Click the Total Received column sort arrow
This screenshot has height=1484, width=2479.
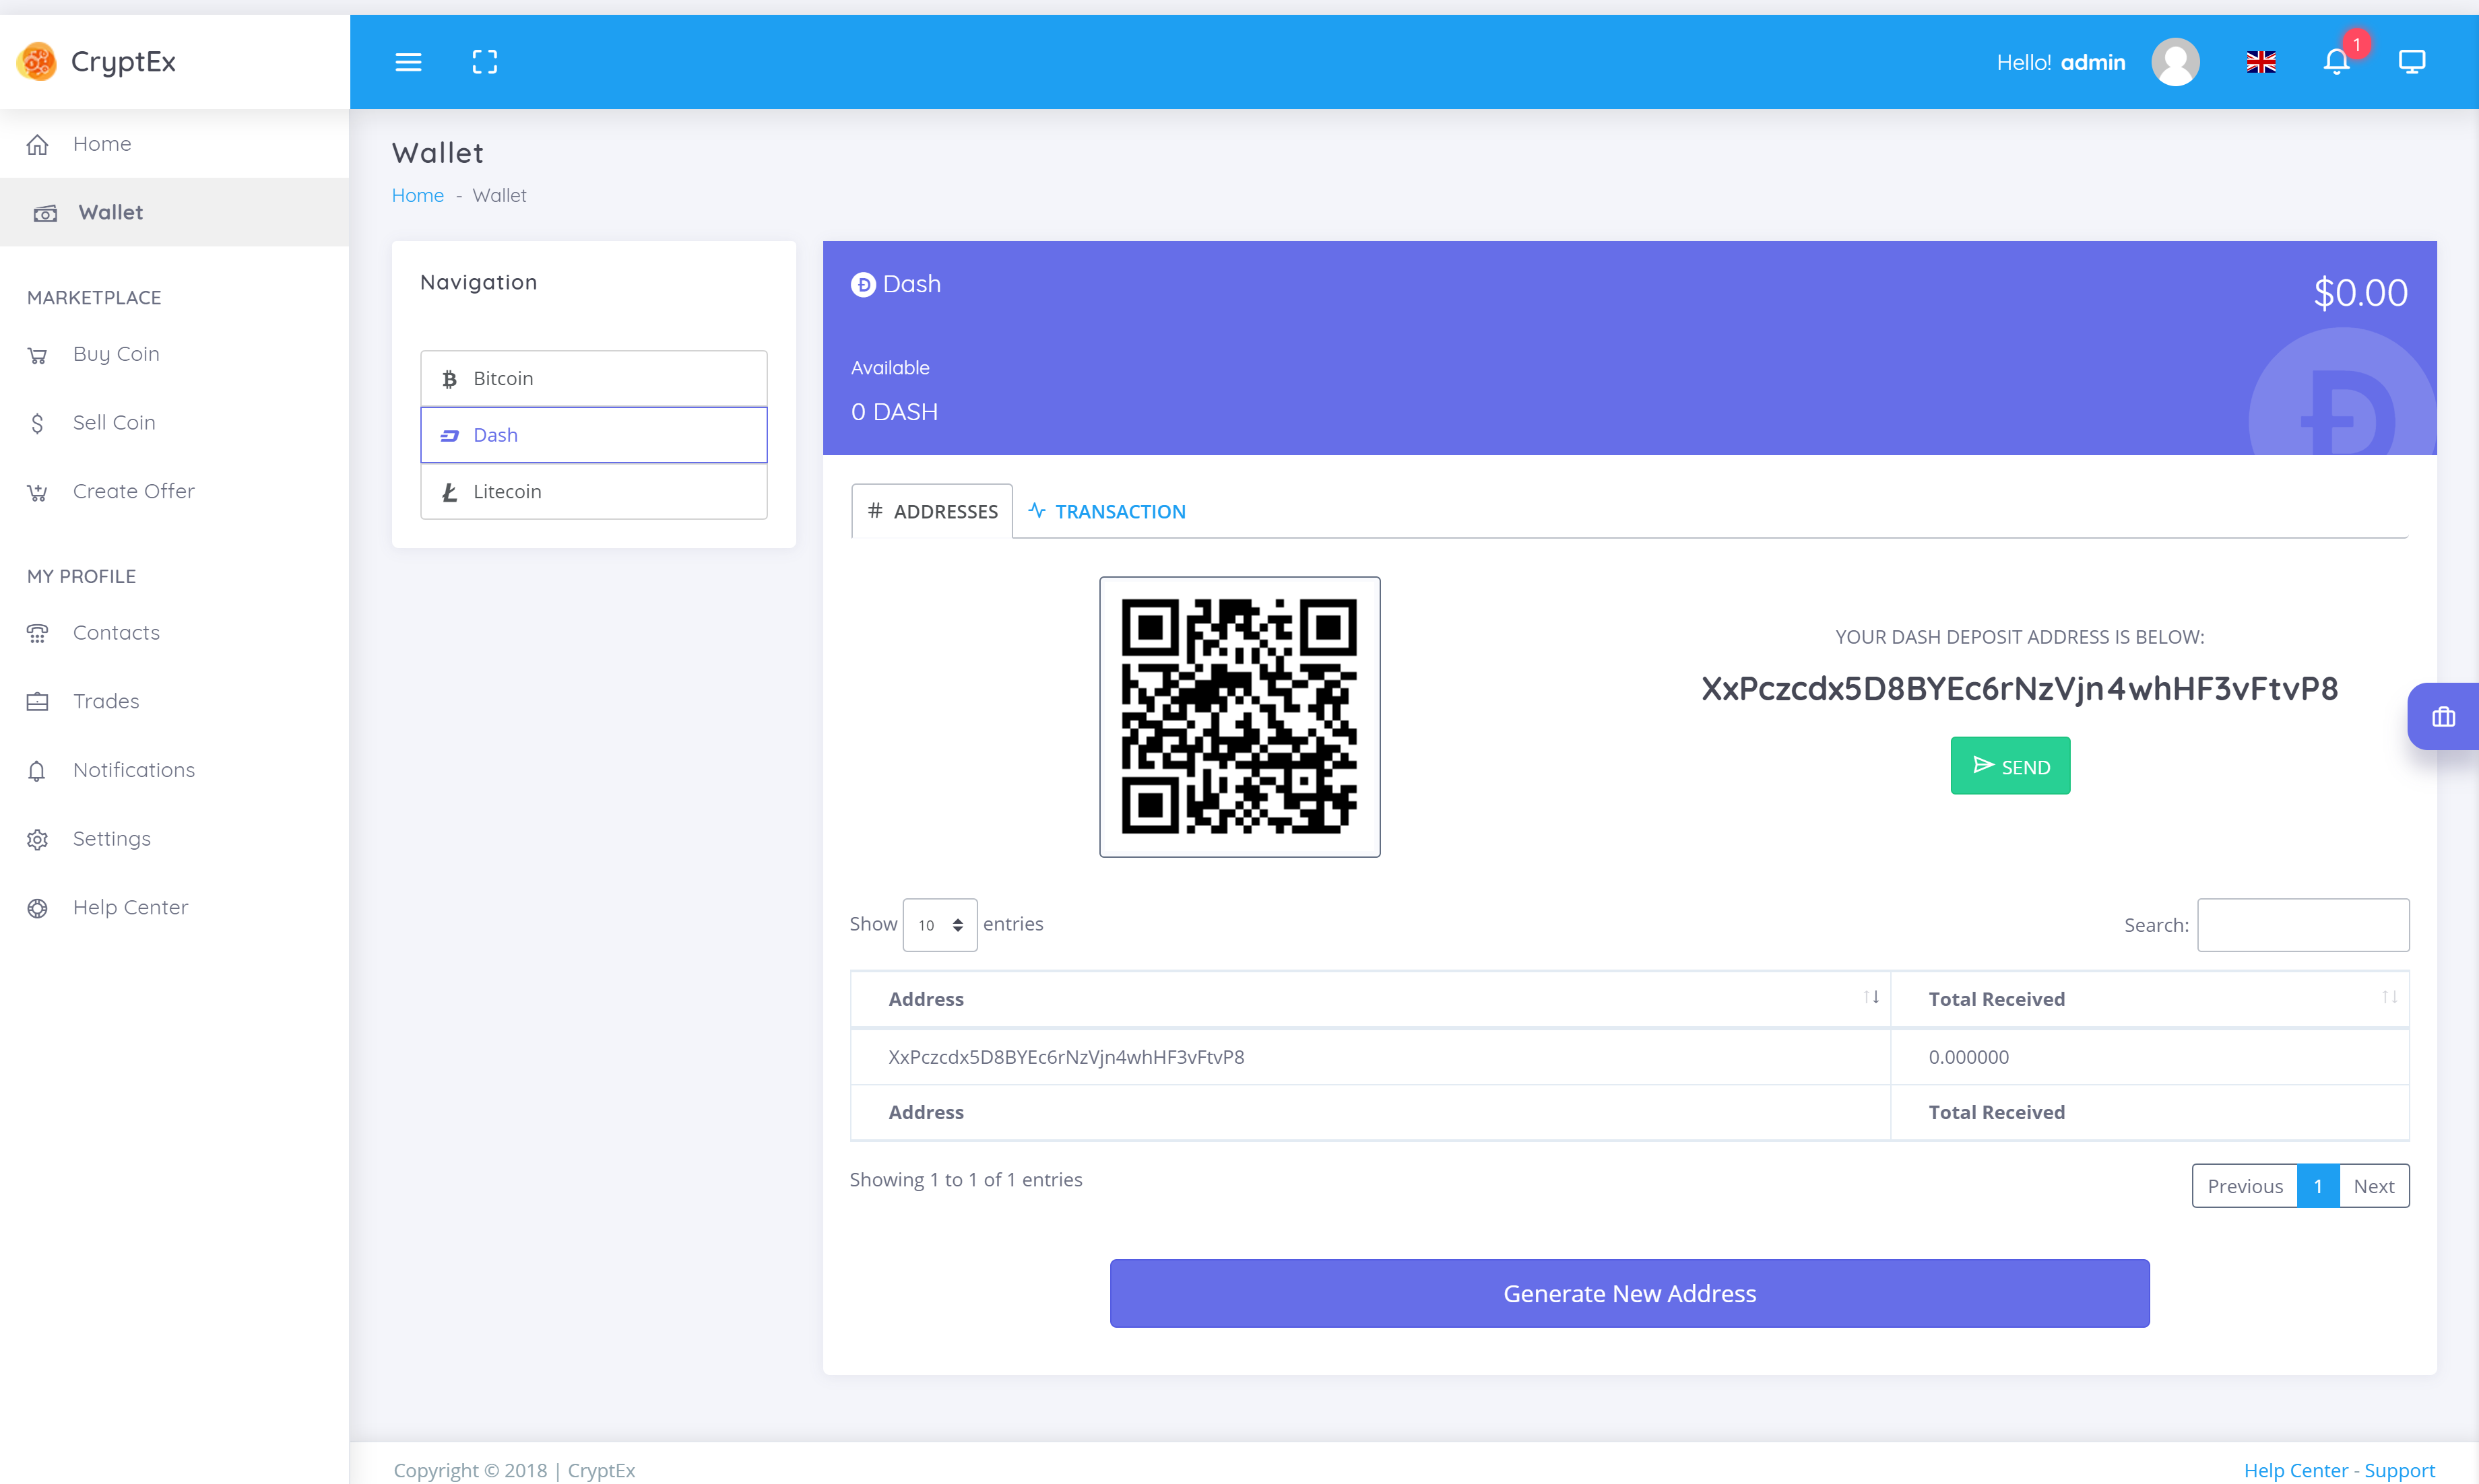[x=2387, y=997]
